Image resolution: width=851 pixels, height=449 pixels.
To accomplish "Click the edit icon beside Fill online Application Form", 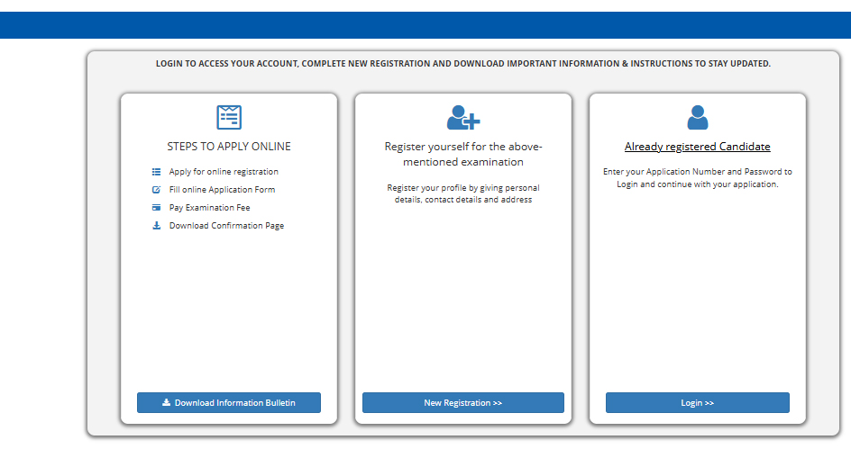I will tap(156, 190).
